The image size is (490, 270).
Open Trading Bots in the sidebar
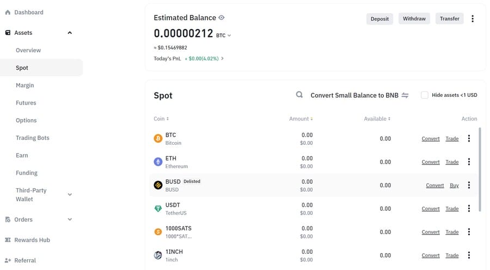(33, 138)
